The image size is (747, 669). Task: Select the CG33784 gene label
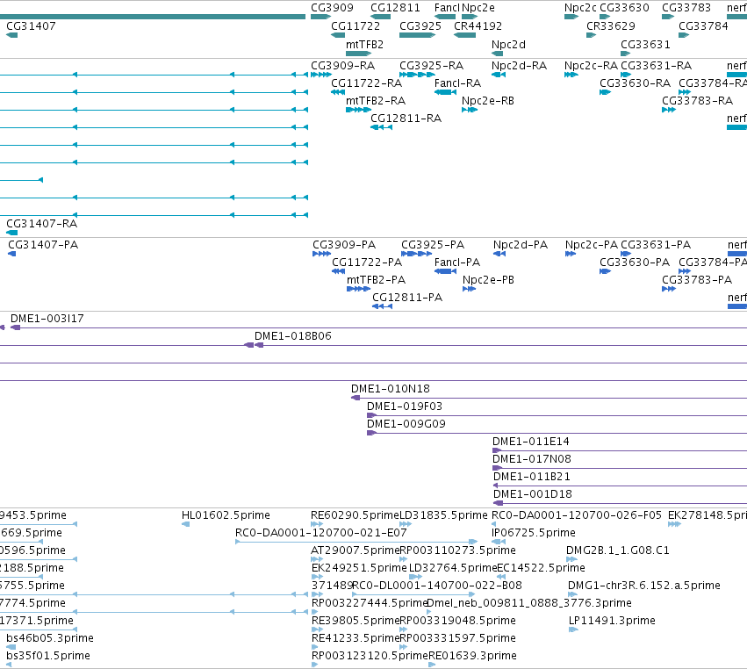tap(703, 26)
